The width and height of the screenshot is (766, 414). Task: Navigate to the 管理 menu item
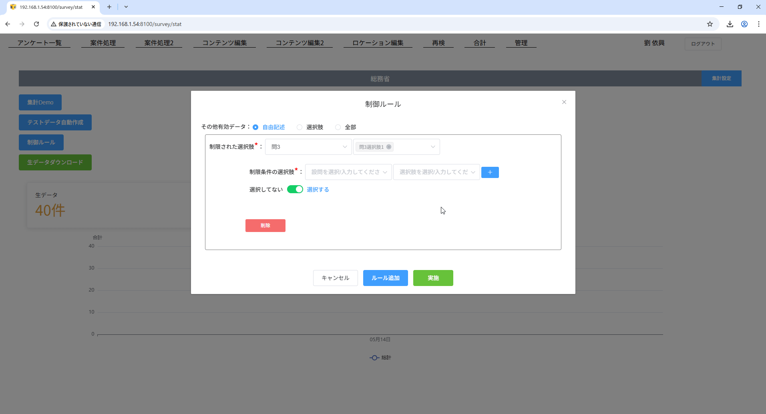coord(521,43)
